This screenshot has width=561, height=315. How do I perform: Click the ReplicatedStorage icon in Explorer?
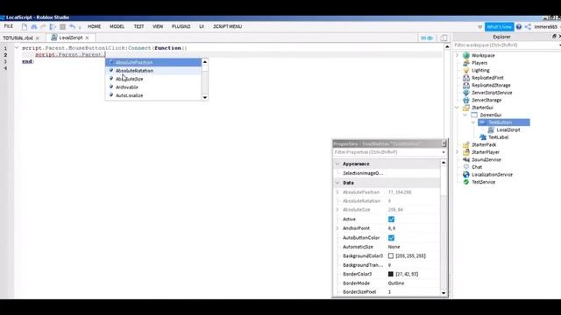click(x=465, y=85)
